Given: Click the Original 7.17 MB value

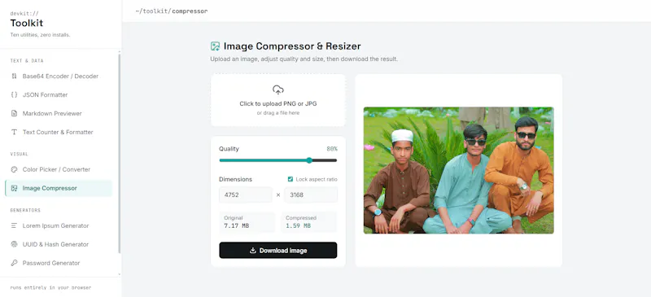Looking at the screenshot, I should pyautogui.click(x=237, y=226).
